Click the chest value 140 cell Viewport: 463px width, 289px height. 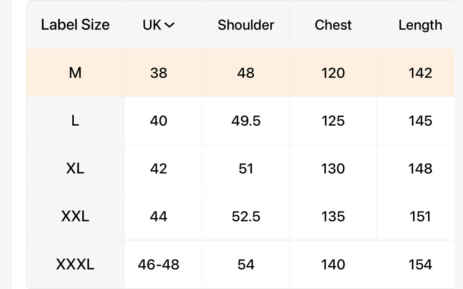coord(333,264)
